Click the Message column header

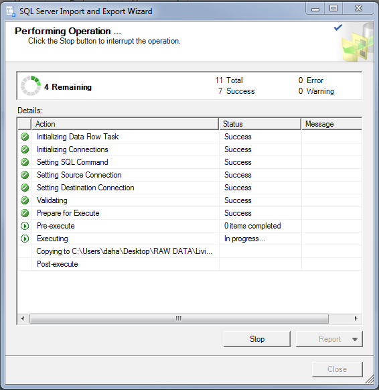[x=331, y=124]
